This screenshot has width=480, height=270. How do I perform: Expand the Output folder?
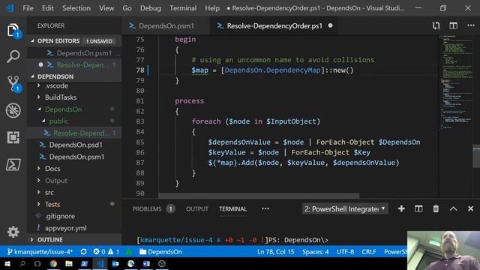(x=55, y=181)
